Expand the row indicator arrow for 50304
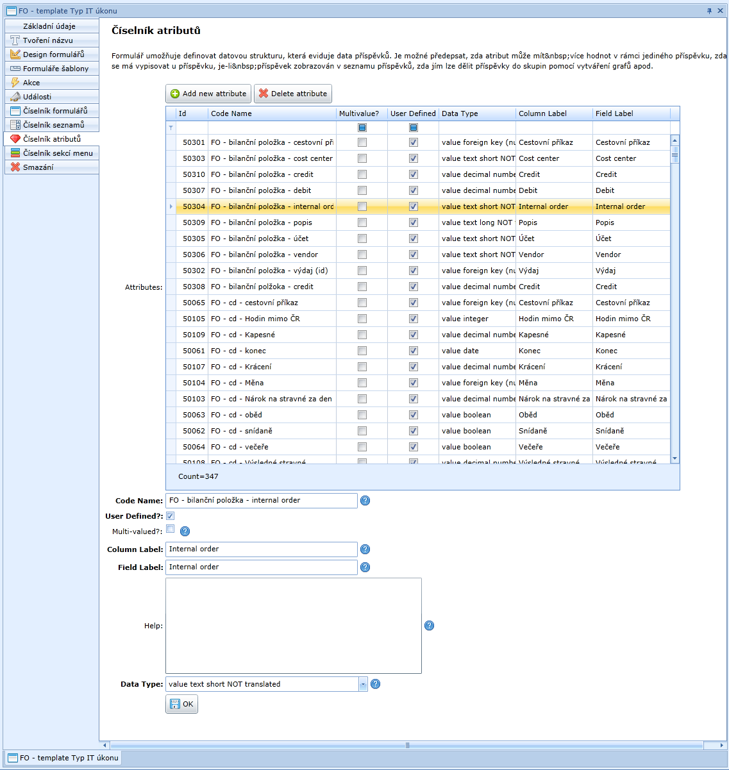This screenshot has width=729, height=770. [171, 206]
